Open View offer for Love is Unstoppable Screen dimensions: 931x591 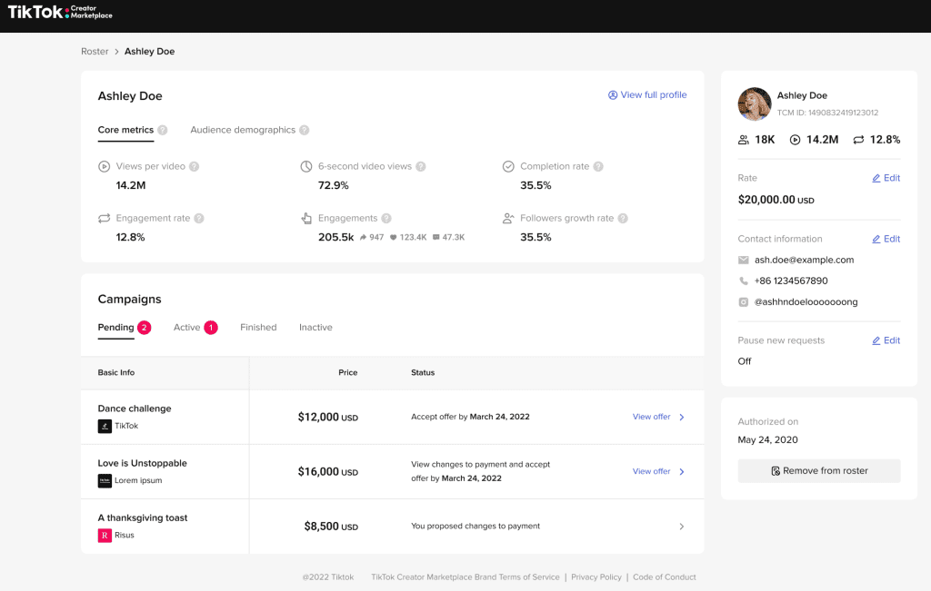point(658,471)
